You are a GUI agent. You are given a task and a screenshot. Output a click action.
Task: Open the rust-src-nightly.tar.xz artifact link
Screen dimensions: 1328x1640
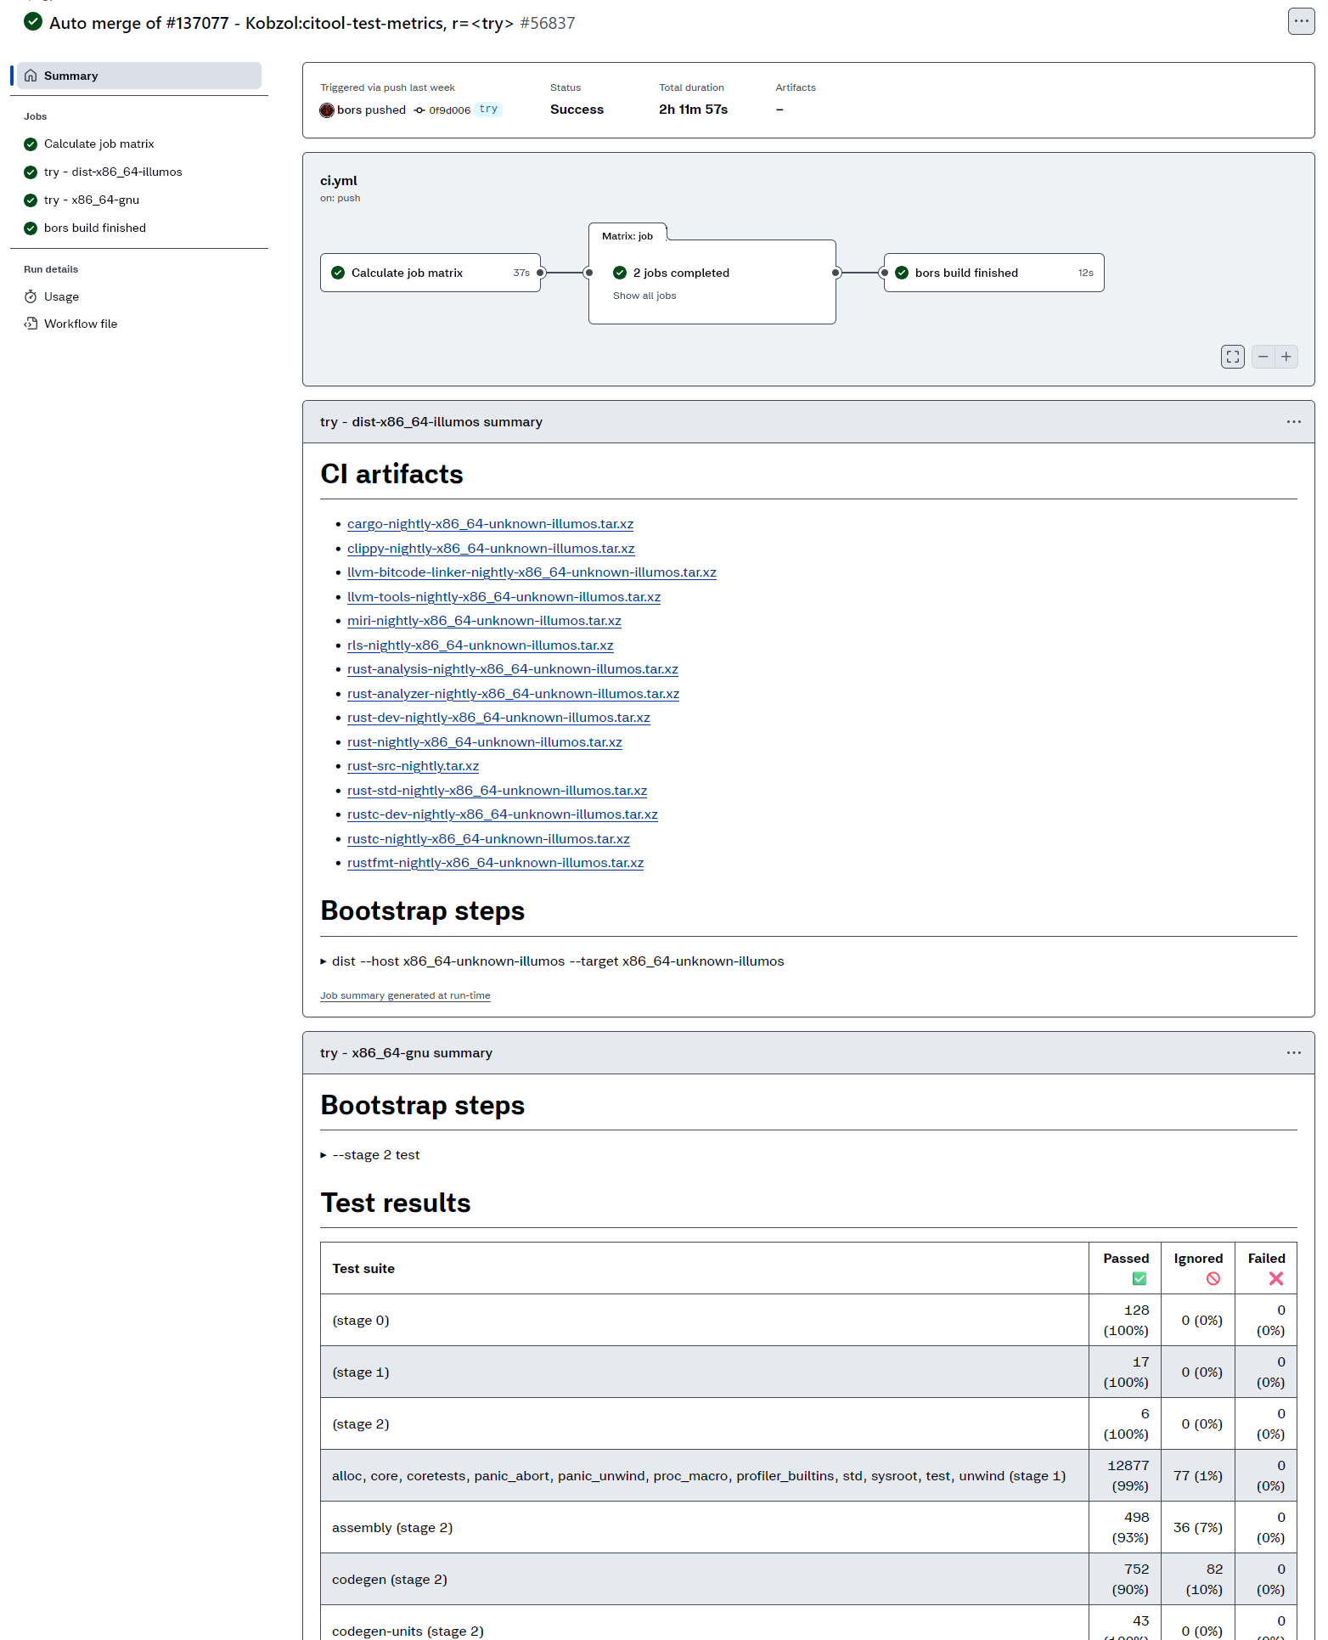pos(413,766)
